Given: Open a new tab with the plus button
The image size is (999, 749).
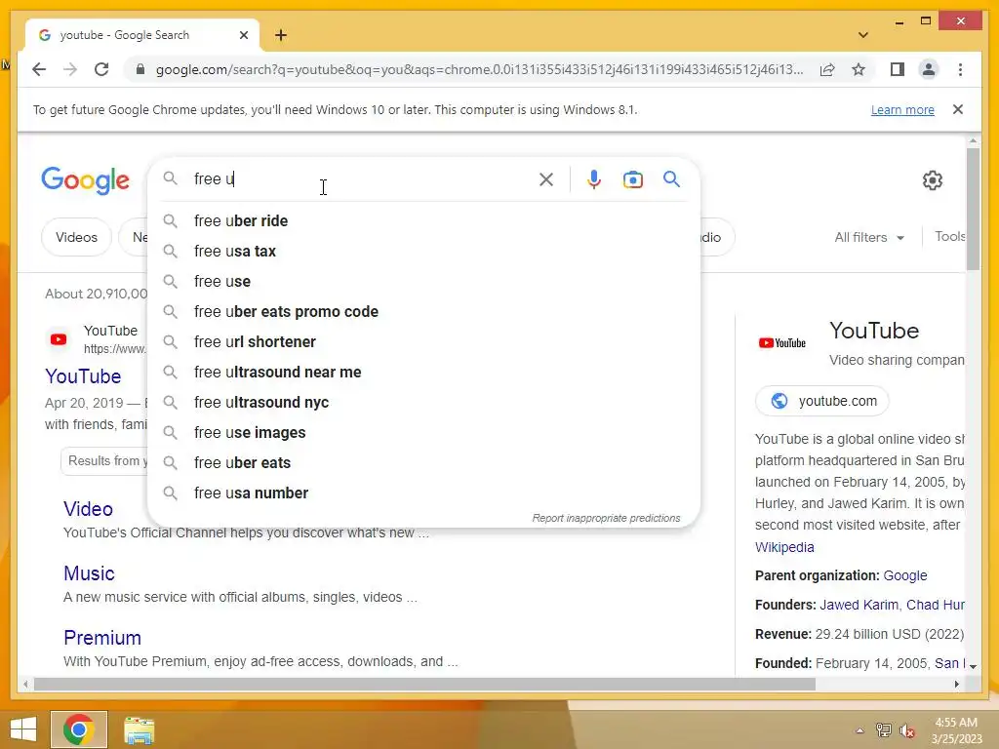Looking at the screenshot, I should (x=281, y=35).
